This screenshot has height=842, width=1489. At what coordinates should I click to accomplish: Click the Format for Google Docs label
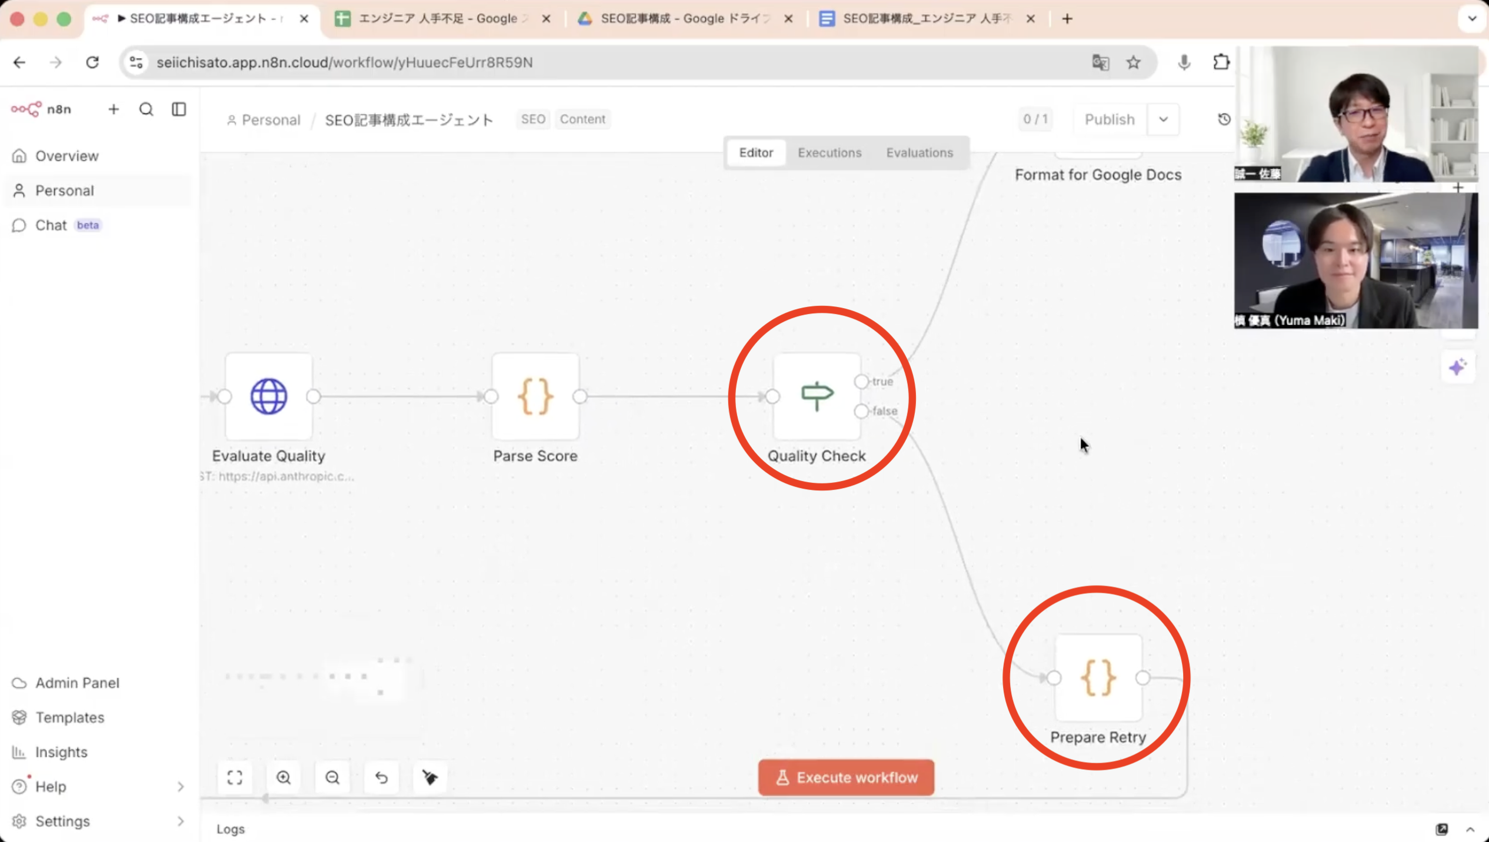(1098, 175)
